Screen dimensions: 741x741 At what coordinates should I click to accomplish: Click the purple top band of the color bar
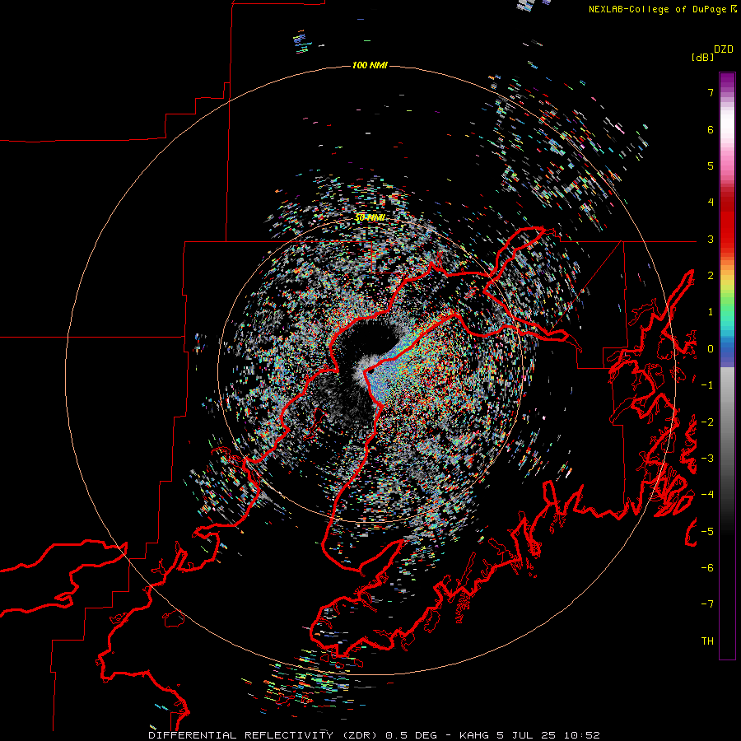(x=727, y=81)
